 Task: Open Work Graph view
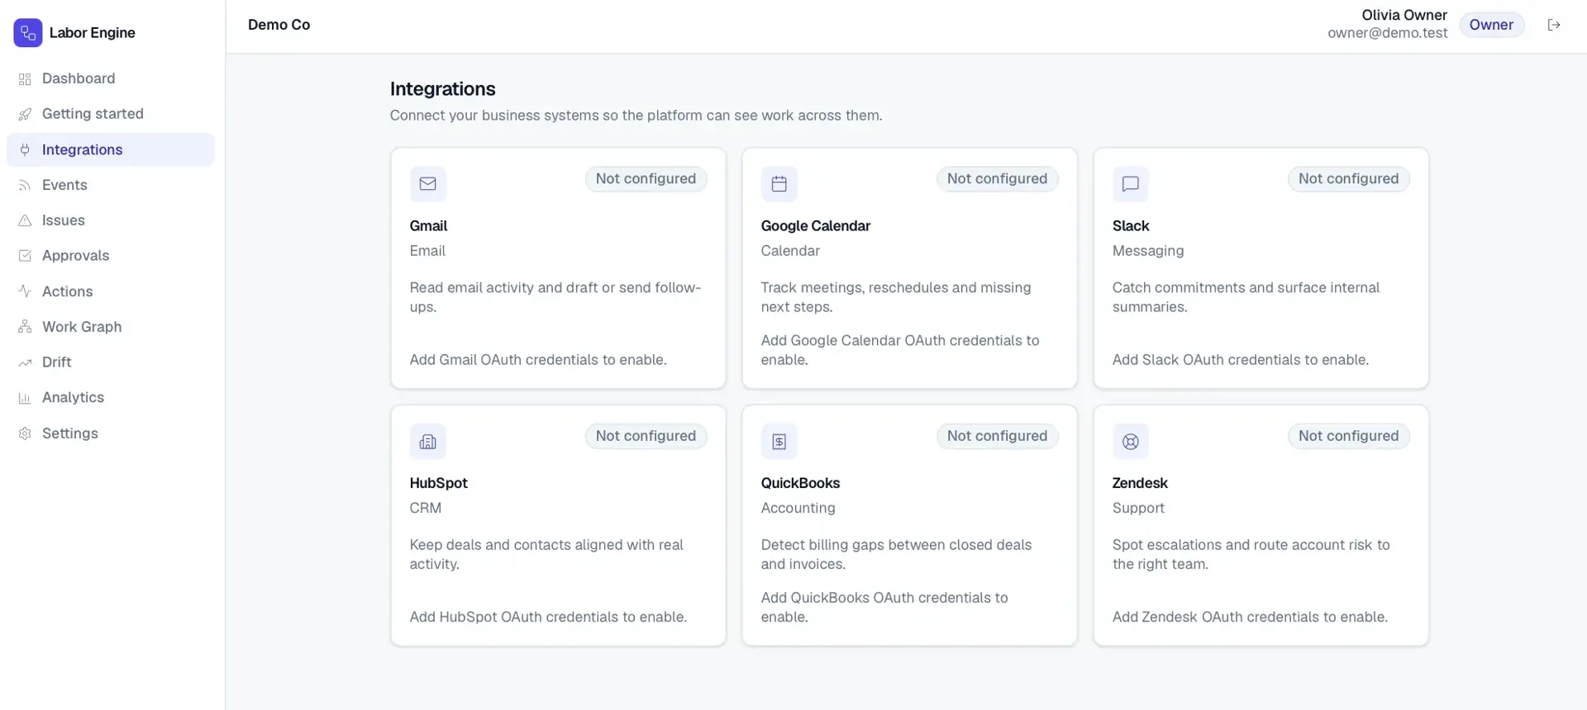(x=111, y=327)
